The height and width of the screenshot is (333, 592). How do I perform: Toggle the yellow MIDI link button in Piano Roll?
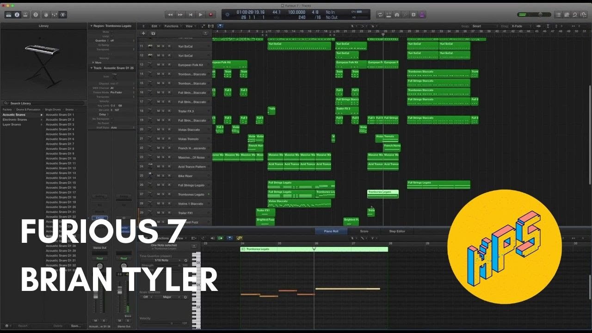coord(240,238)
